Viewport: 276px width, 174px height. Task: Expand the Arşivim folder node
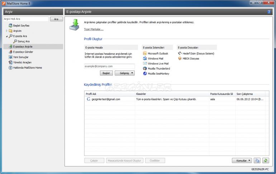[x=6, y=31]
